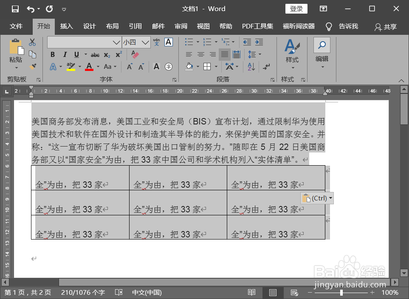Click the Sort icon in the paragraph group
409x299 pixels.
click(250, 67)
